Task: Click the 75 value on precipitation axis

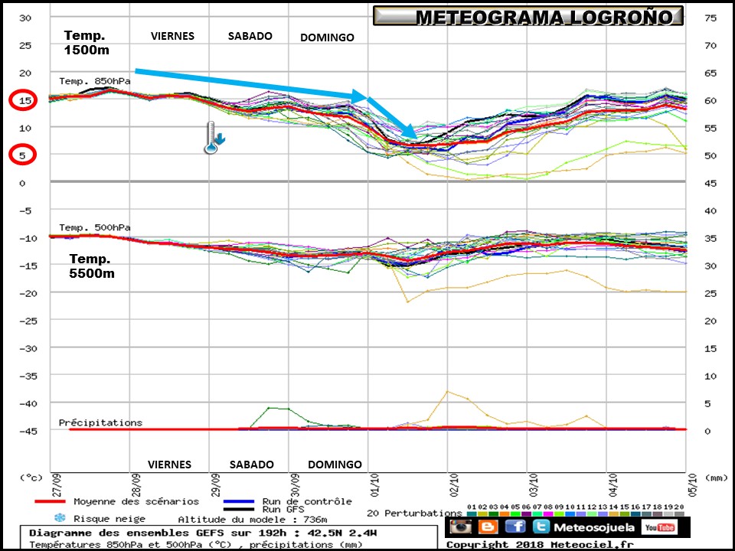Action: [710, 18]
